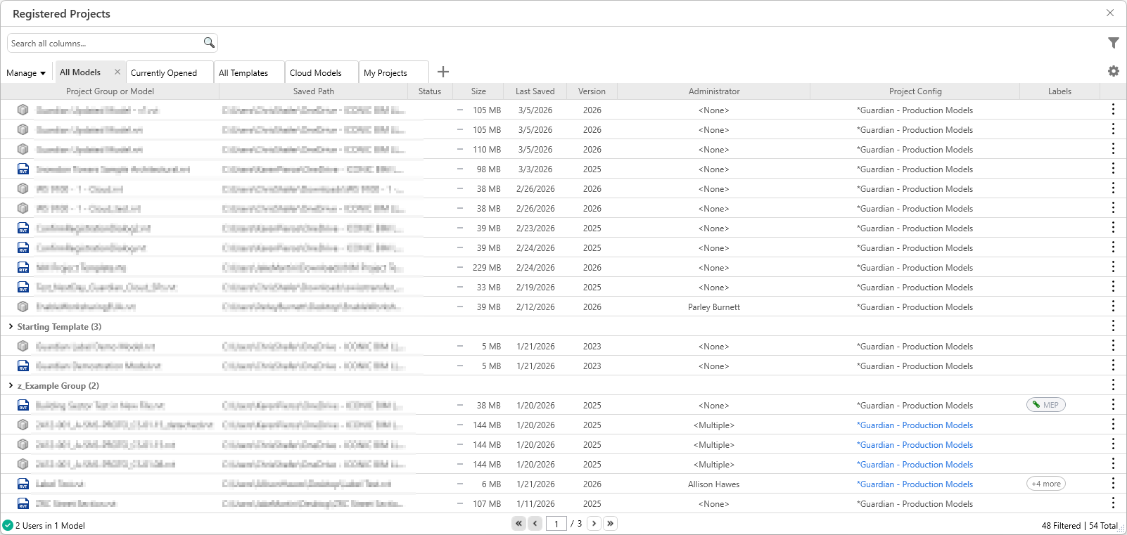The image size is (1127, 535).
Task: Go to the next page of results
Action: (594, 523)
